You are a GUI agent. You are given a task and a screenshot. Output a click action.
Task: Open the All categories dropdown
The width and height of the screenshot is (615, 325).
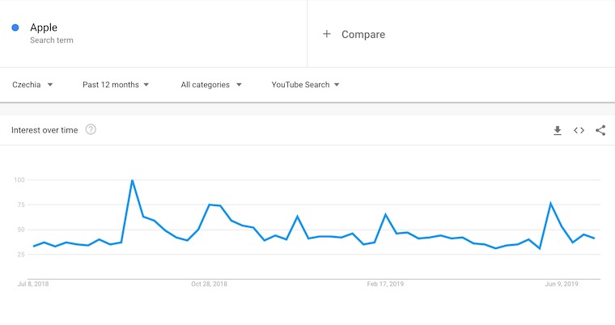click(x=211, y=84)
